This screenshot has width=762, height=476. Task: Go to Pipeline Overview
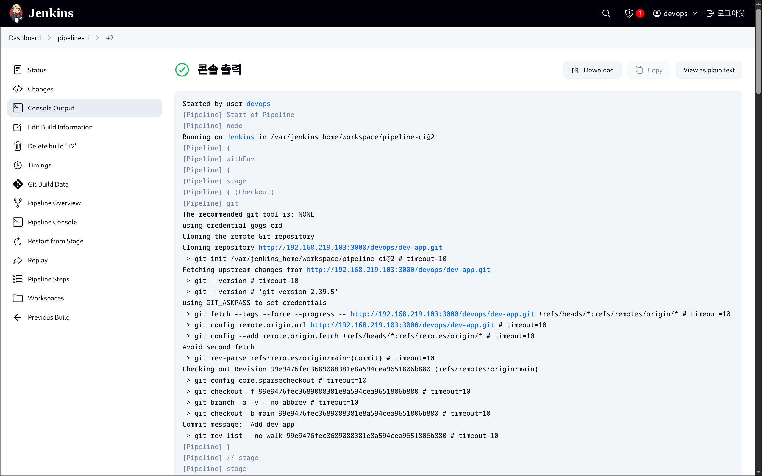click(x=85, y=203)
